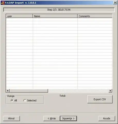
Task: Click the horizontal scrollbar thumb
Action: [x=29, y=91]
